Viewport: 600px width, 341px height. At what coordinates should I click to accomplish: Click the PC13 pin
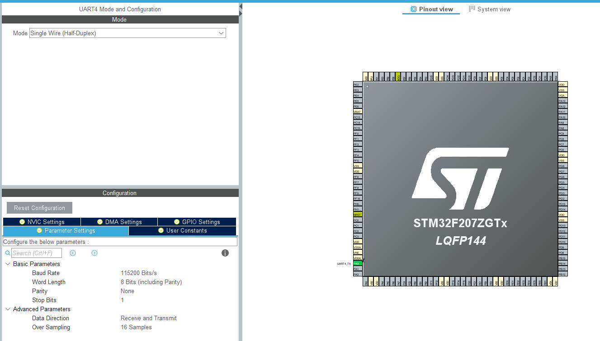point(358,117)
